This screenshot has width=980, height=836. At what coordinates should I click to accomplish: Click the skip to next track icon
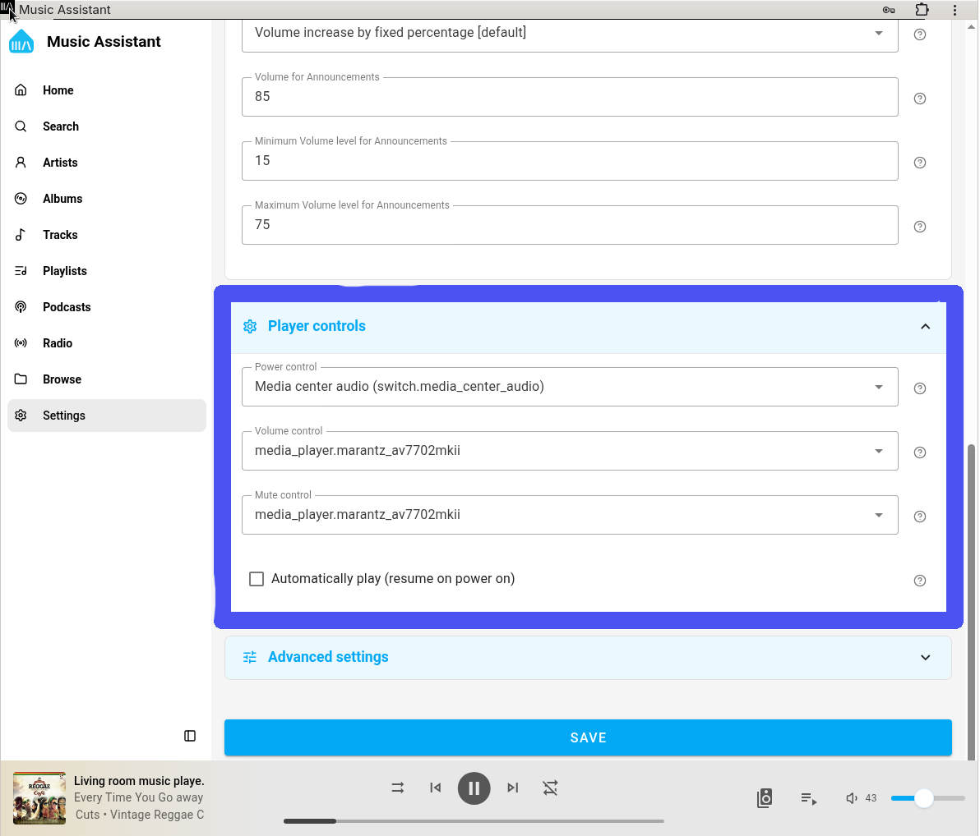512,788
